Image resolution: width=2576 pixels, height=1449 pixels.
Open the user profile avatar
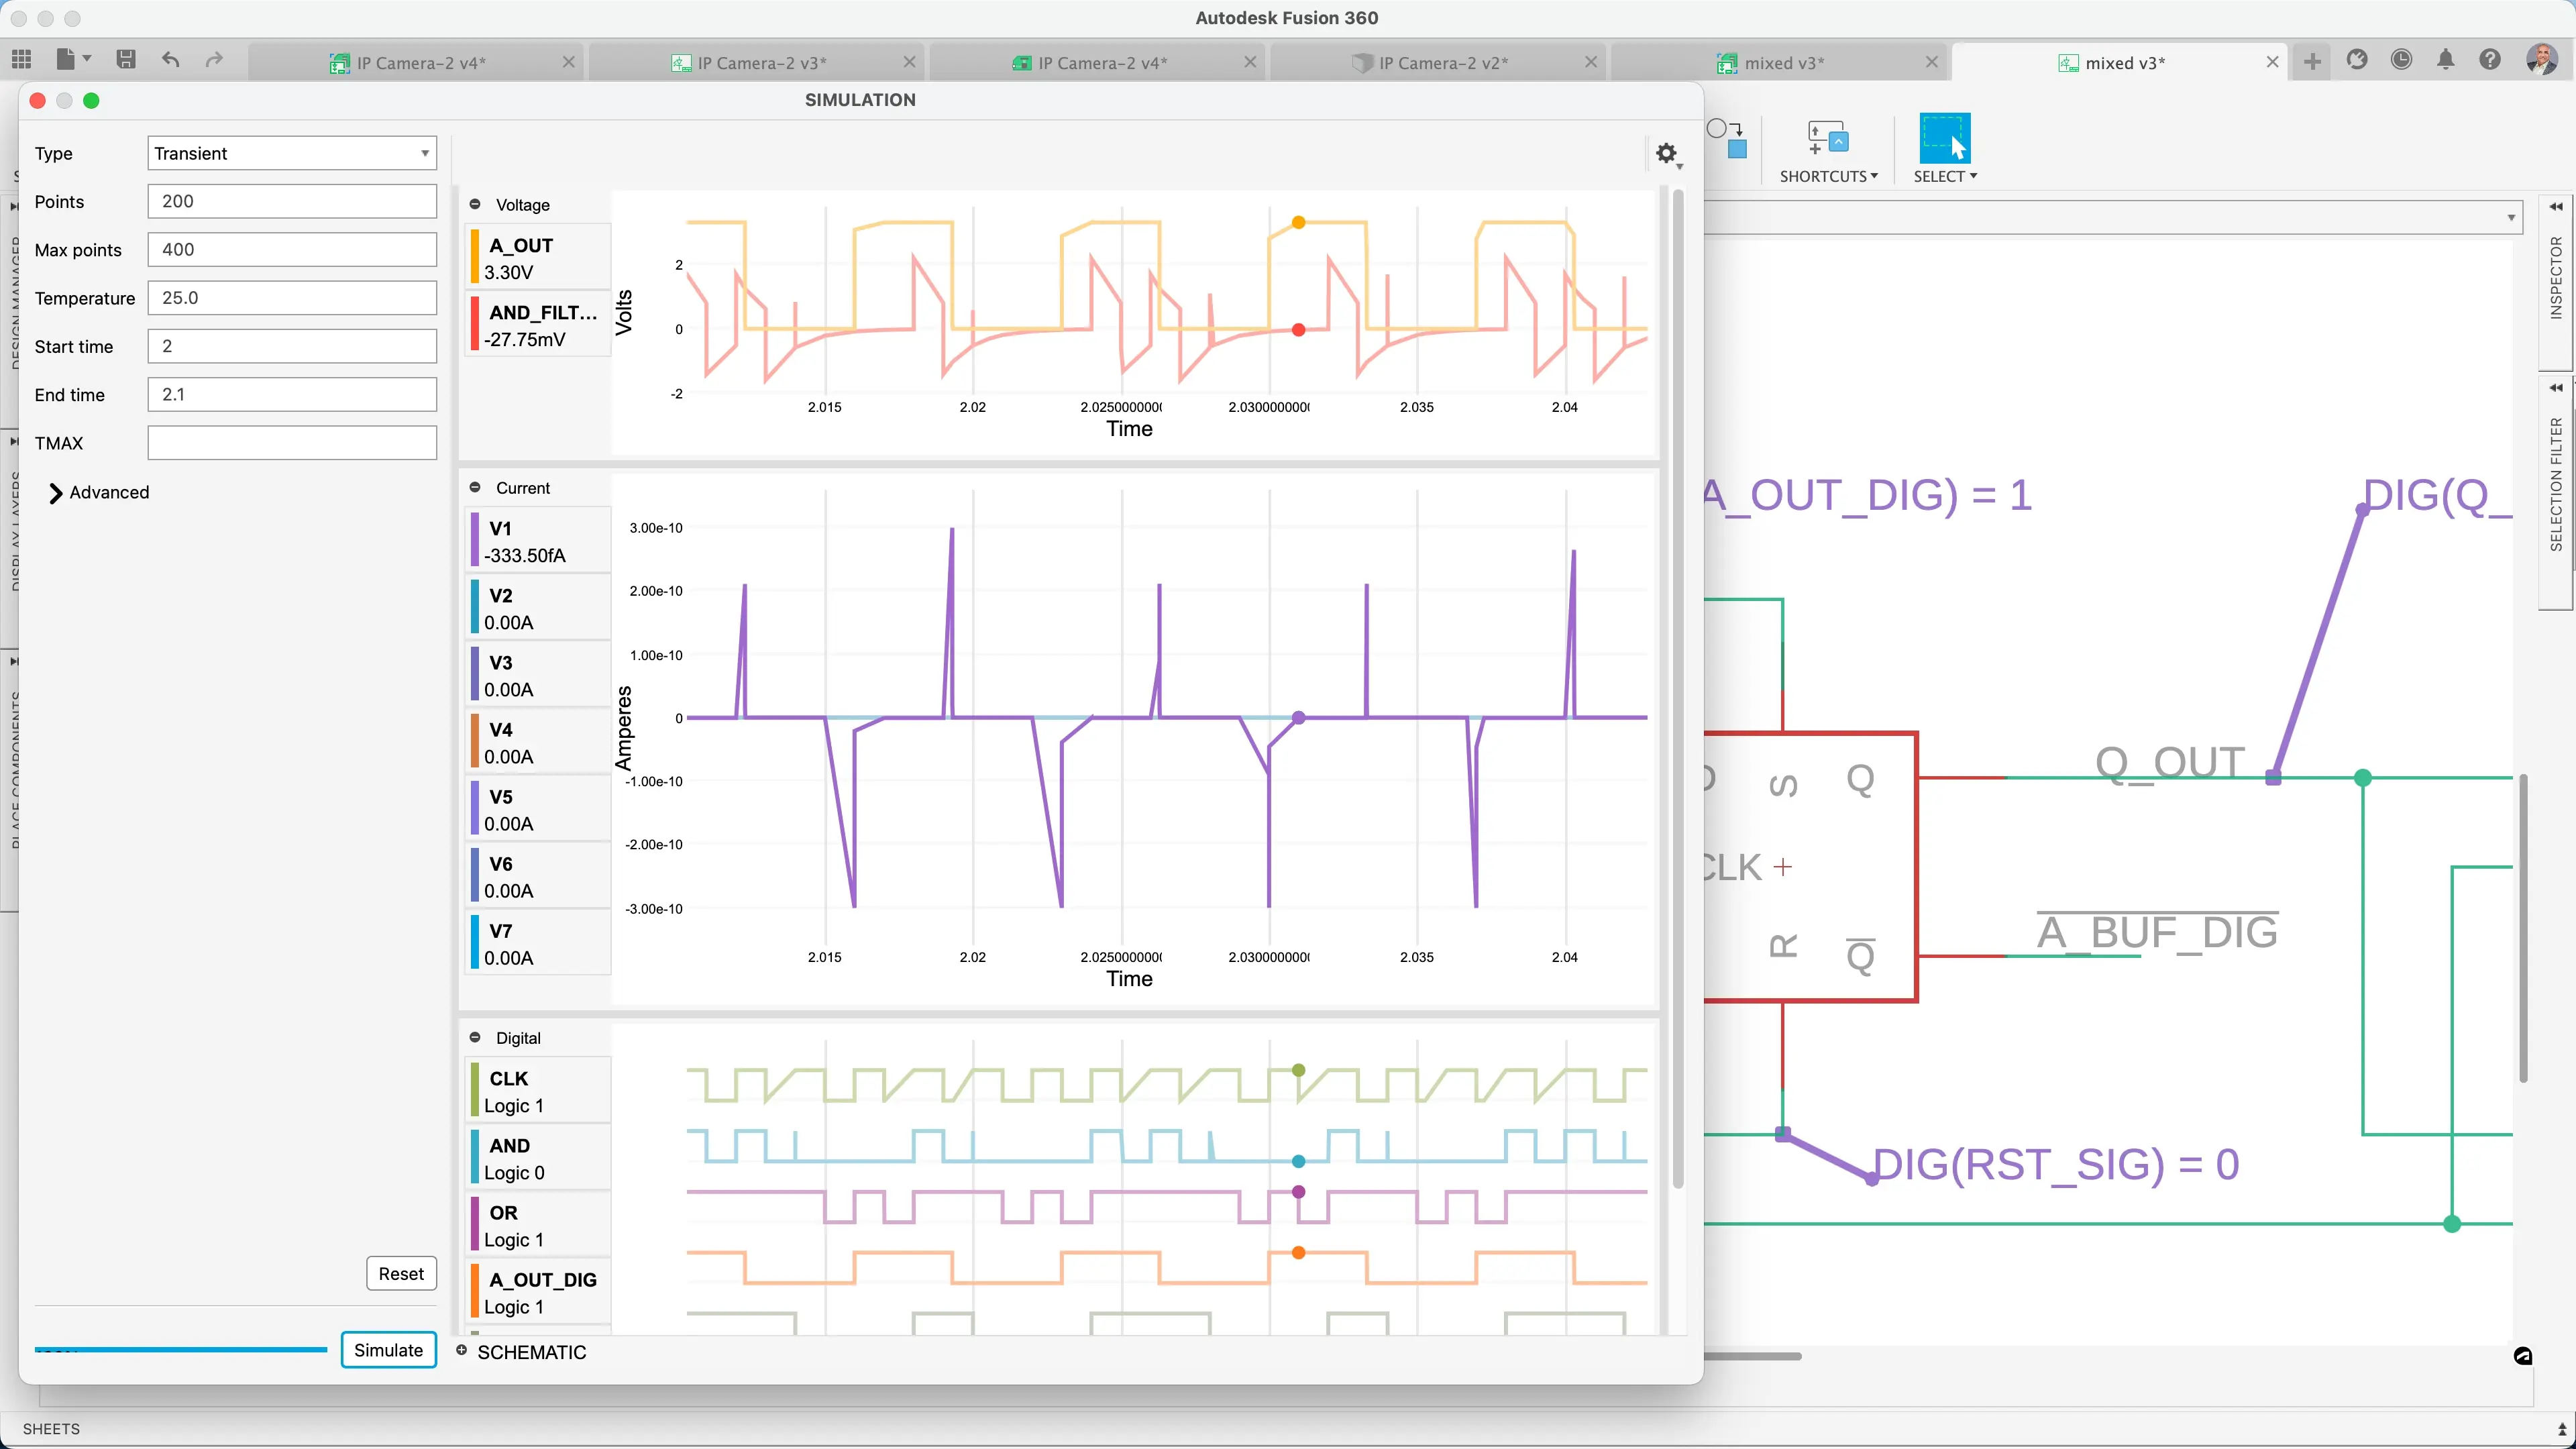(2541, 60)
